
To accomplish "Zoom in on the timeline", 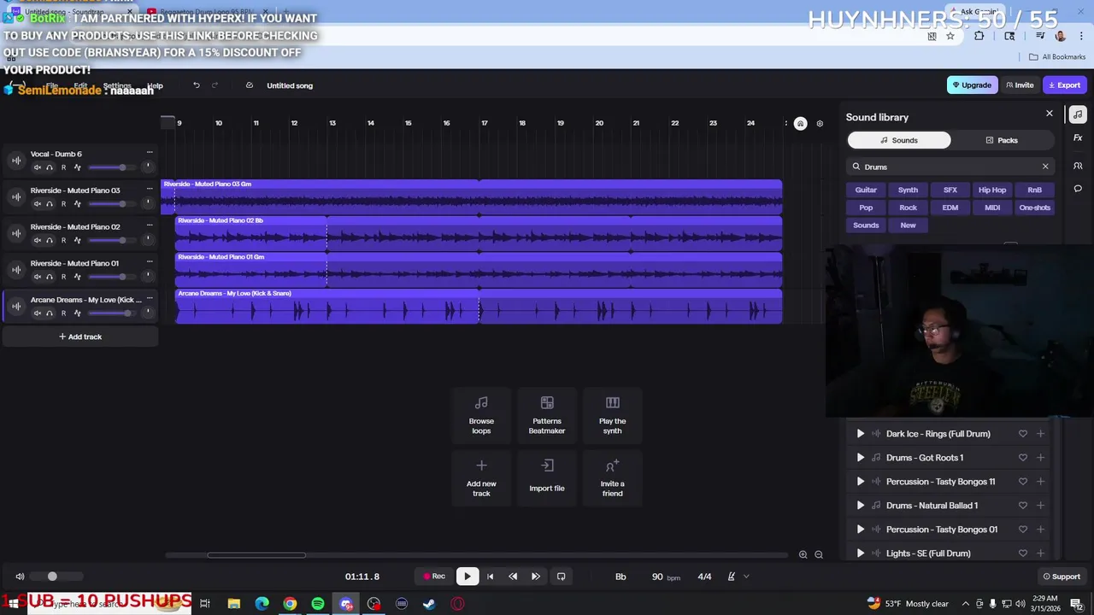I will pyautogui.click(x=803, y=554).
